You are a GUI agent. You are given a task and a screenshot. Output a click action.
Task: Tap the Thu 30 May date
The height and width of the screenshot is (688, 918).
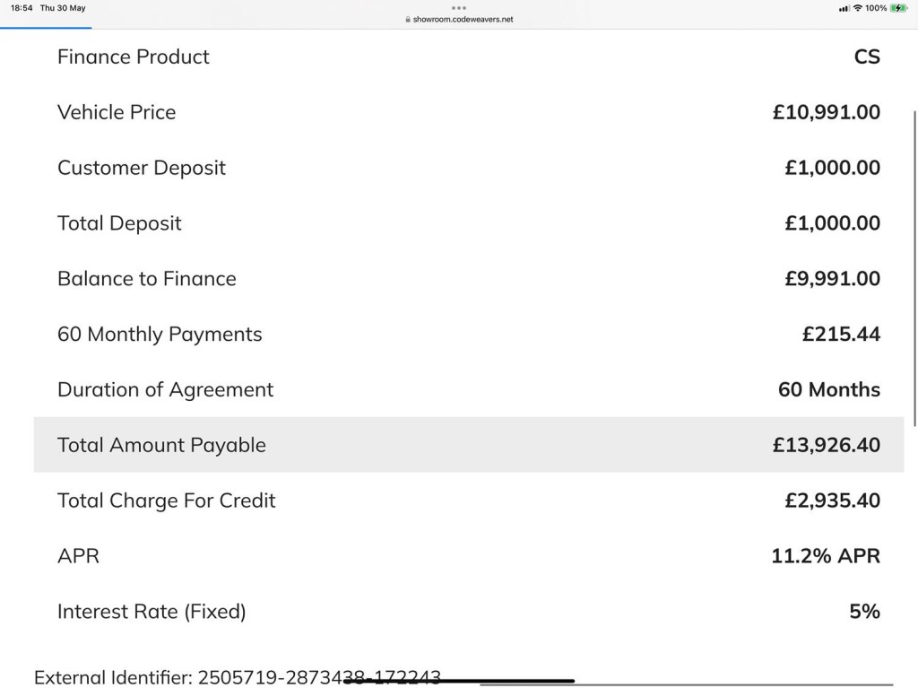tap(63, 8)
